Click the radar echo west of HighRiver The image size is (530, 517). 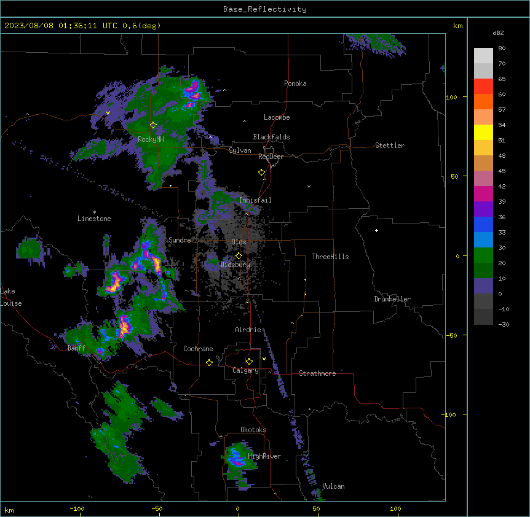pos(236,457)
